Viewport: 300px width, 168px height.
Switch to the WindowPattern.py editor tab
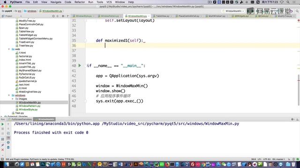coord(110,16)
